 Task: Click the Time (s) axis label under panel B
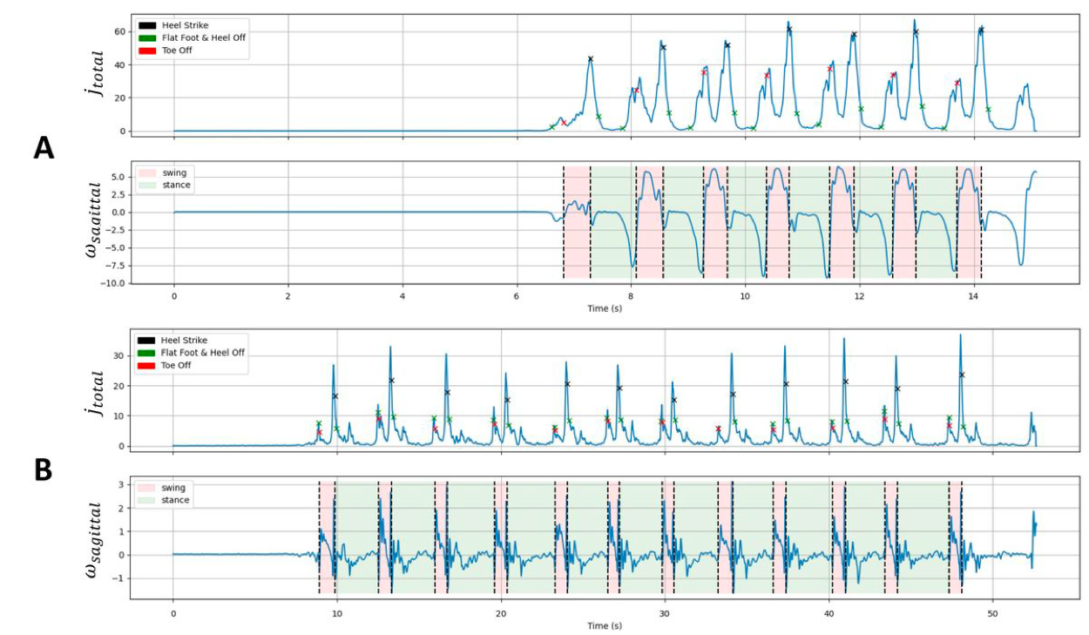point(604,625)
